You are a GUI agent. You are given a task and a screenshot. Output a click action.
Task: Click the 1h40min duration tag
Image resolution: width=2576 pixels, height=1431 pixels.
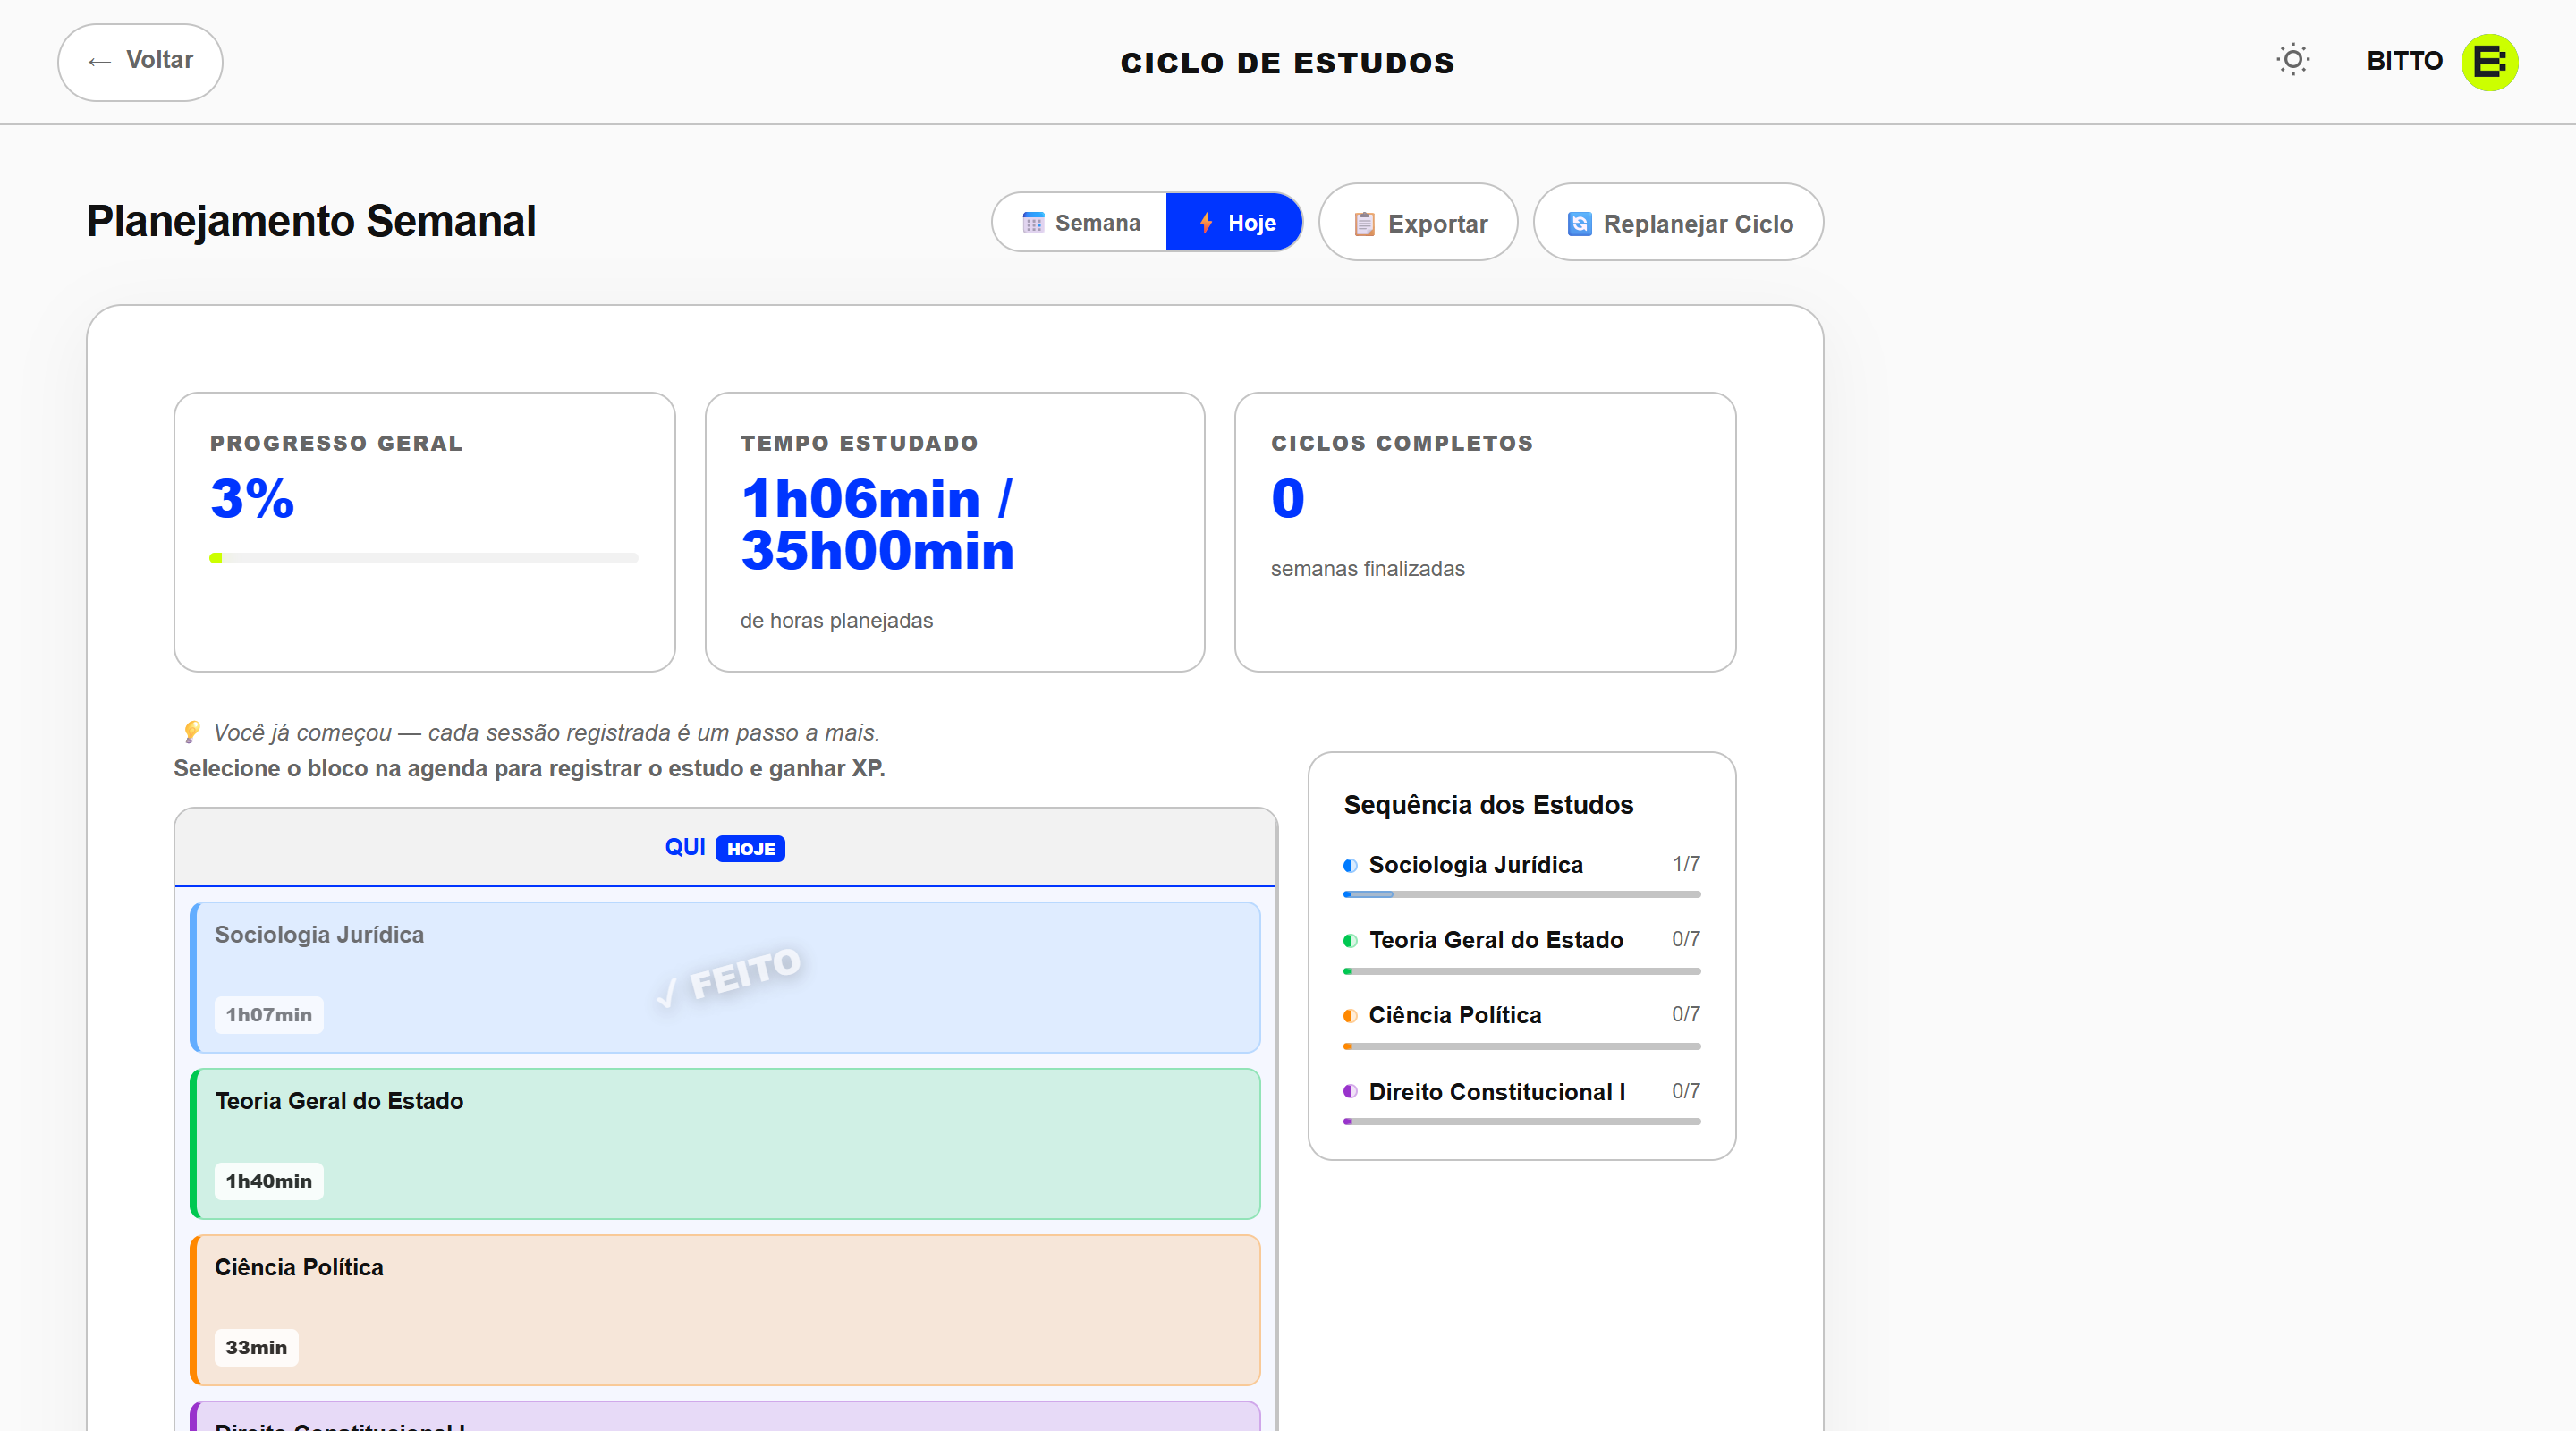(269, 1181)
